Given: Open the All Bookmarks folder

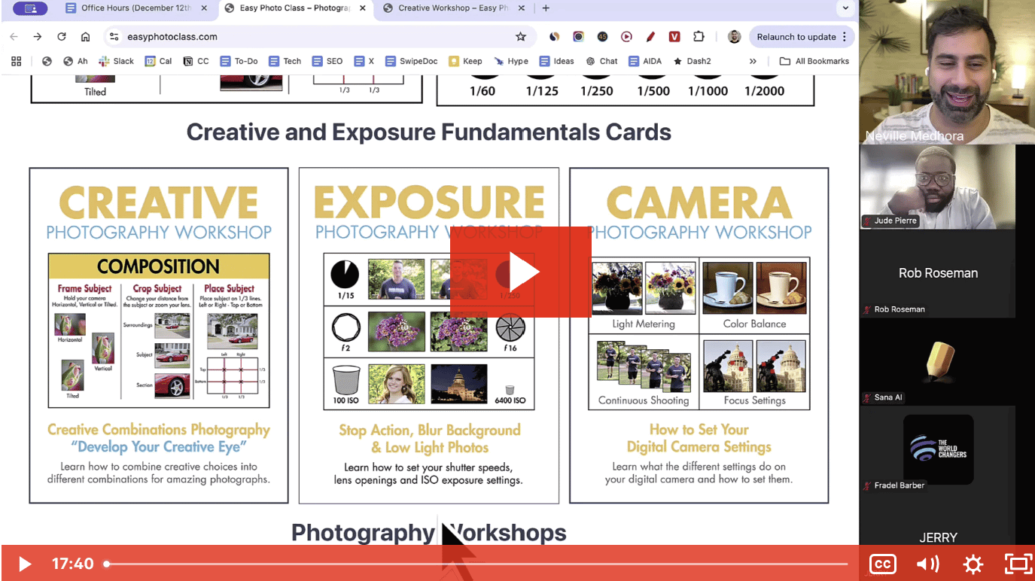Looking at the screenshot, I should pyautogui.click(x=814, y=61).
